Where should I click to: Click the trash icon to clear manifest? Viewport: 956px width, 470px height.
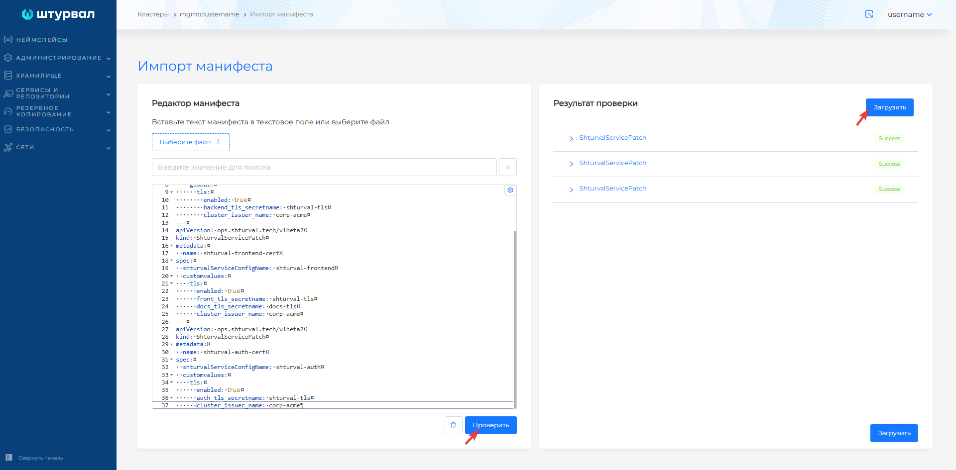click(454, 425)
